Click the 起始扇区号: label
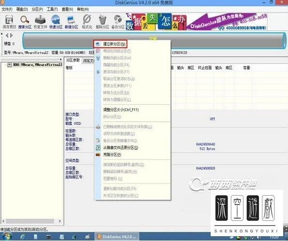Image resolution: width=288 pixels, height=241 pixels. (74, 177)
